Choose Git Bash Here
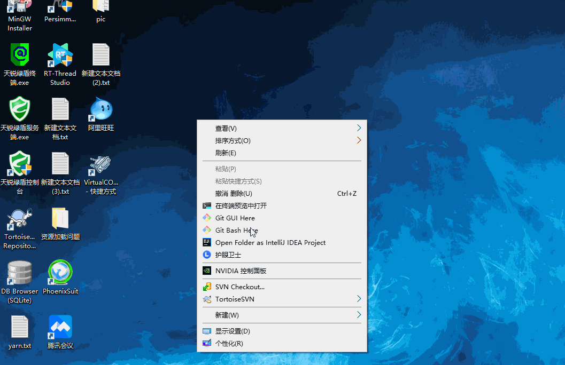This screenshot has width=565, height=365. point(282,230)
